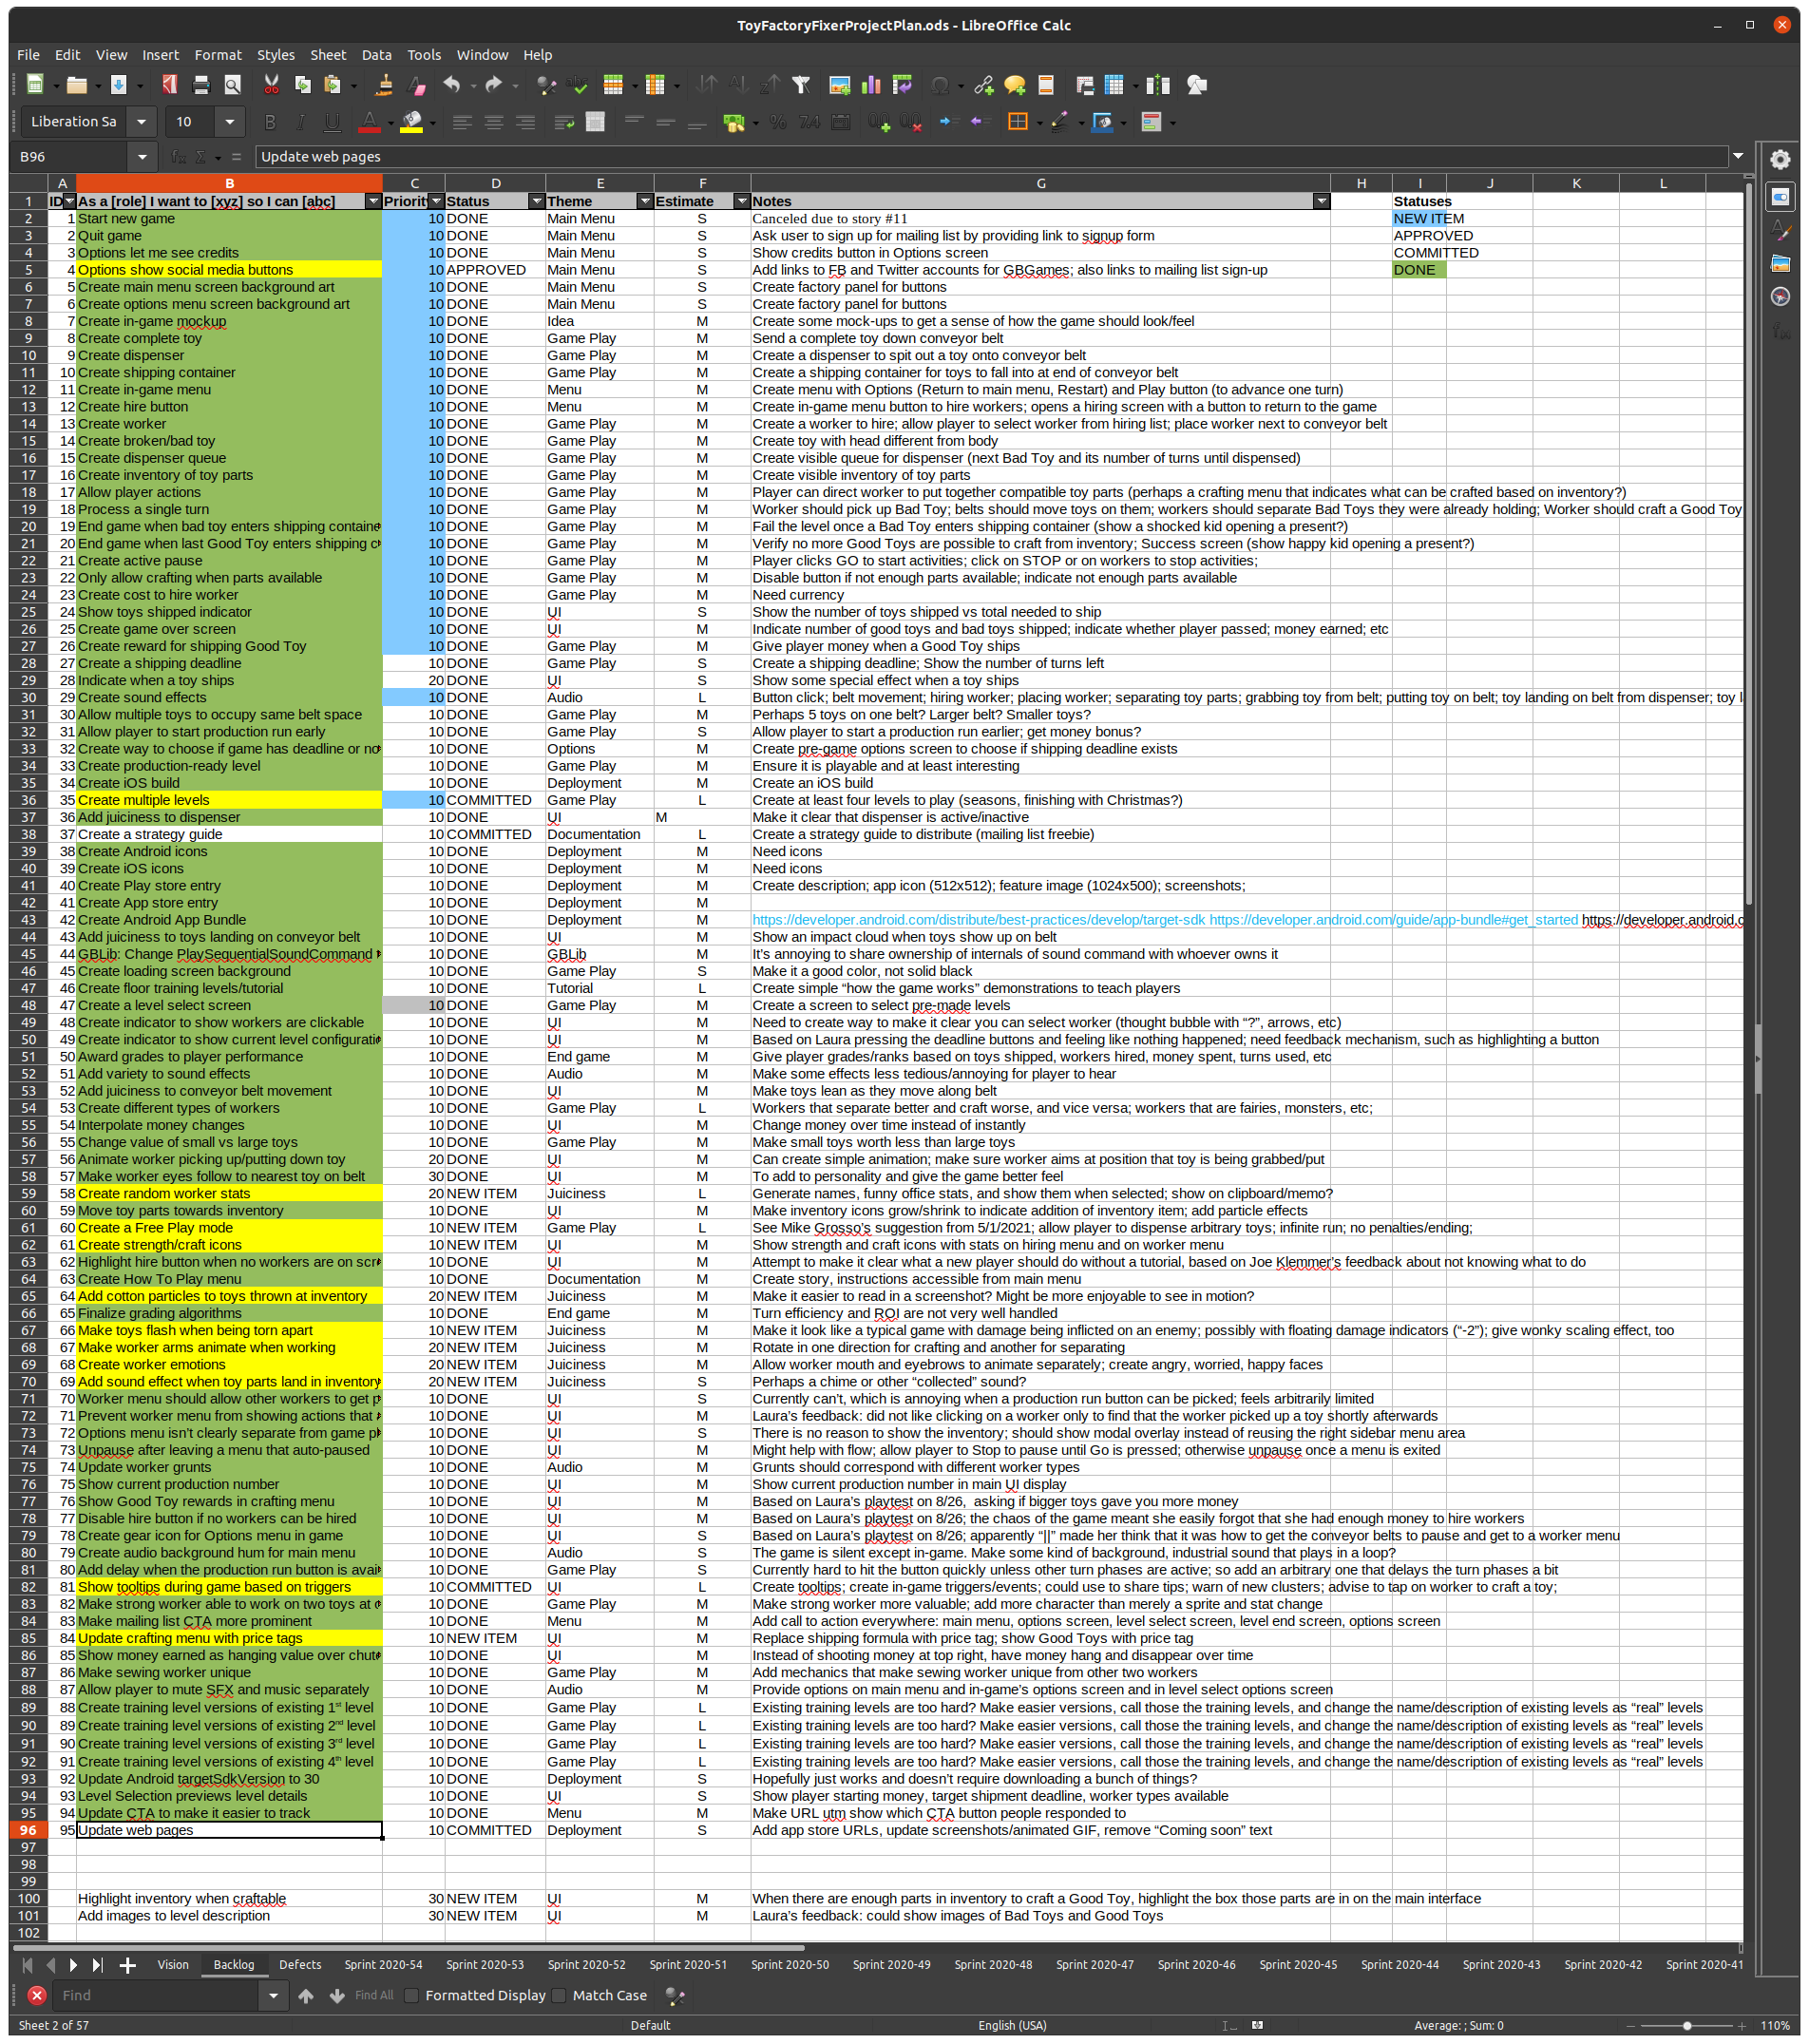The image size is (1809, 2044).
Task: Insert an image using toolbar icon
Action: click(840, 85)
